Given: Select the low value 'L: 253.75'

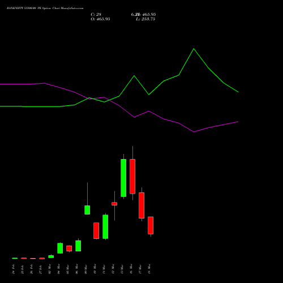Looking at the screenshot, I should point(145,19).
